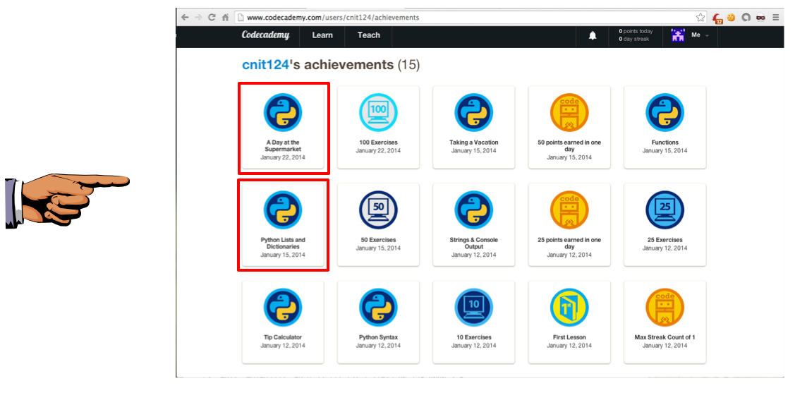Click the date under Tip Calculator
The image size is (795, 393).
pos(283,345)
